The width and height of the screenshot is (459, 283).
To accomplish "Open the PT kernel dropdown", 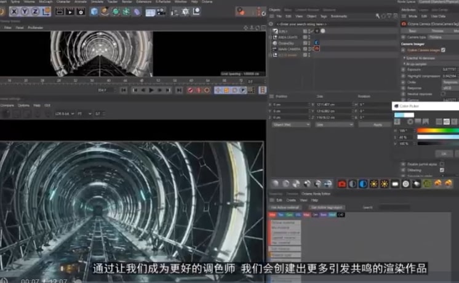I will [x=84, y=114].
